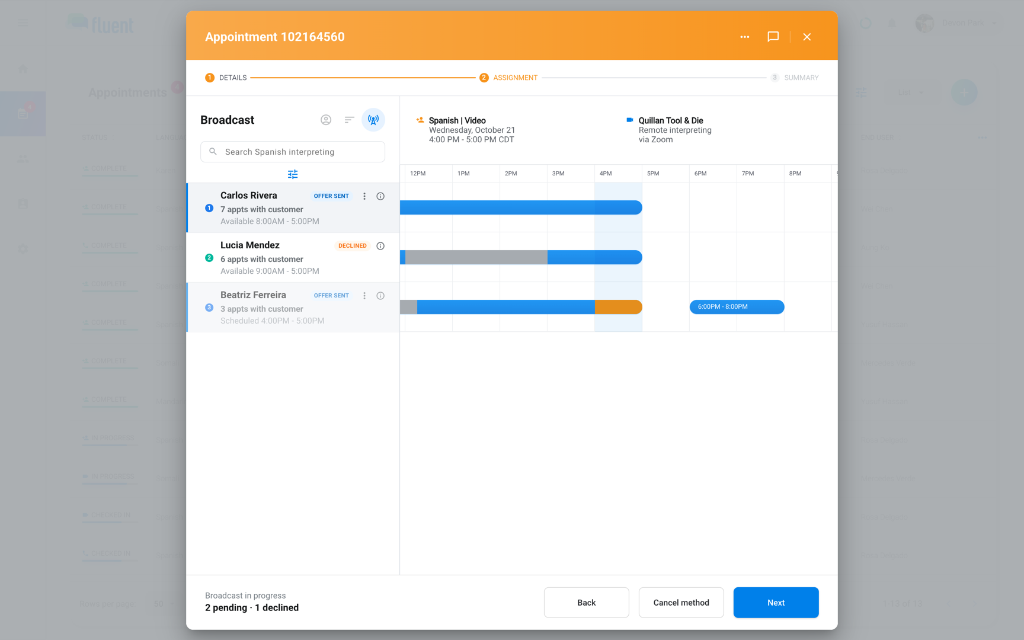Click the '2 pending · 1 declined' status
The width and height of the screenshot is (1024, 640).
click(252, 608)
